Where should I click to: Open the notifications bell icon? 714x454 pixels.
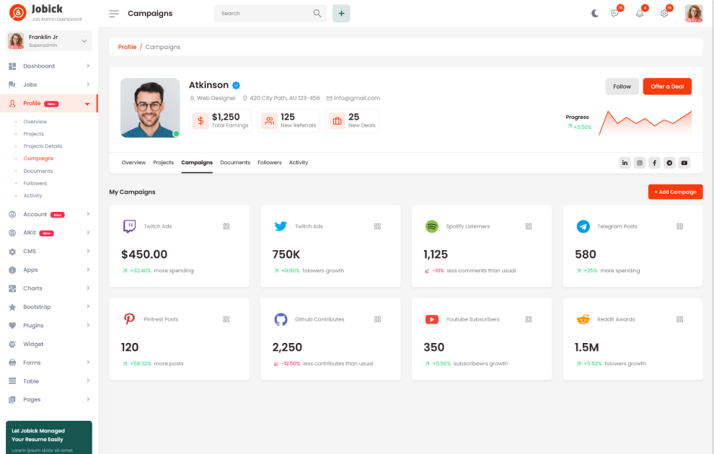point(640,13)
